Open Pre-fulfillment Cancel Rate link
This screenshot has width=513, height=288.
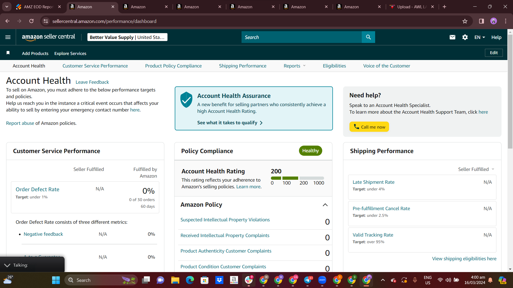coord(381,209)
